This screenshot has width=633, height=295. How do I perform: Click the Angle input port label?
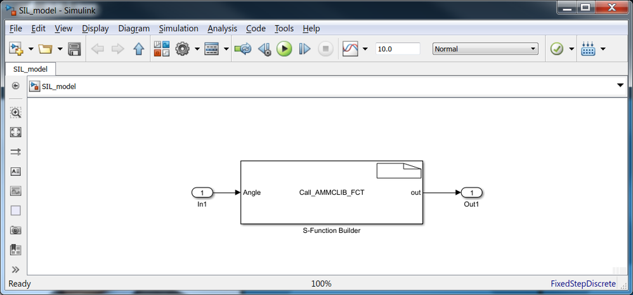(252, 192)
